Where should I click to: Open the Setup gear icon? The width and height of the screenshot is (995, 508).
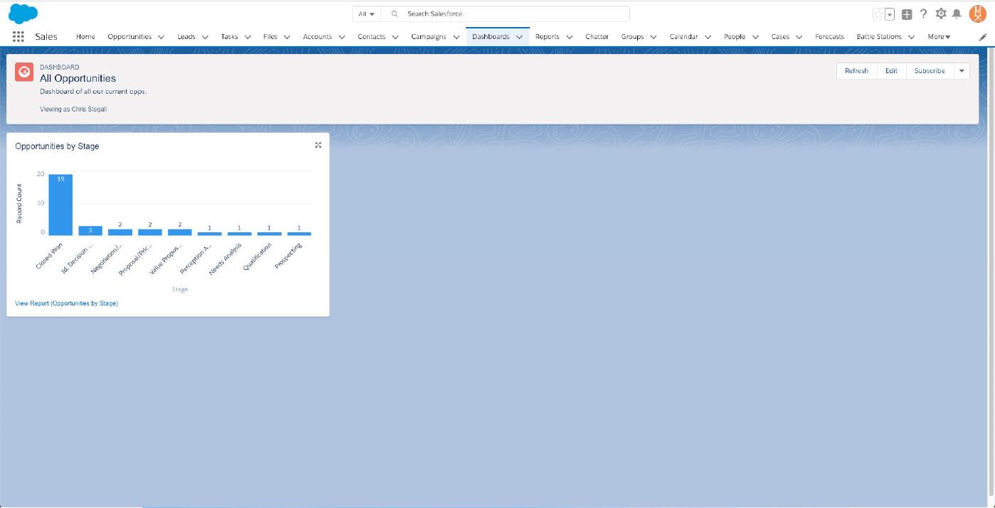tap(941, 14)
